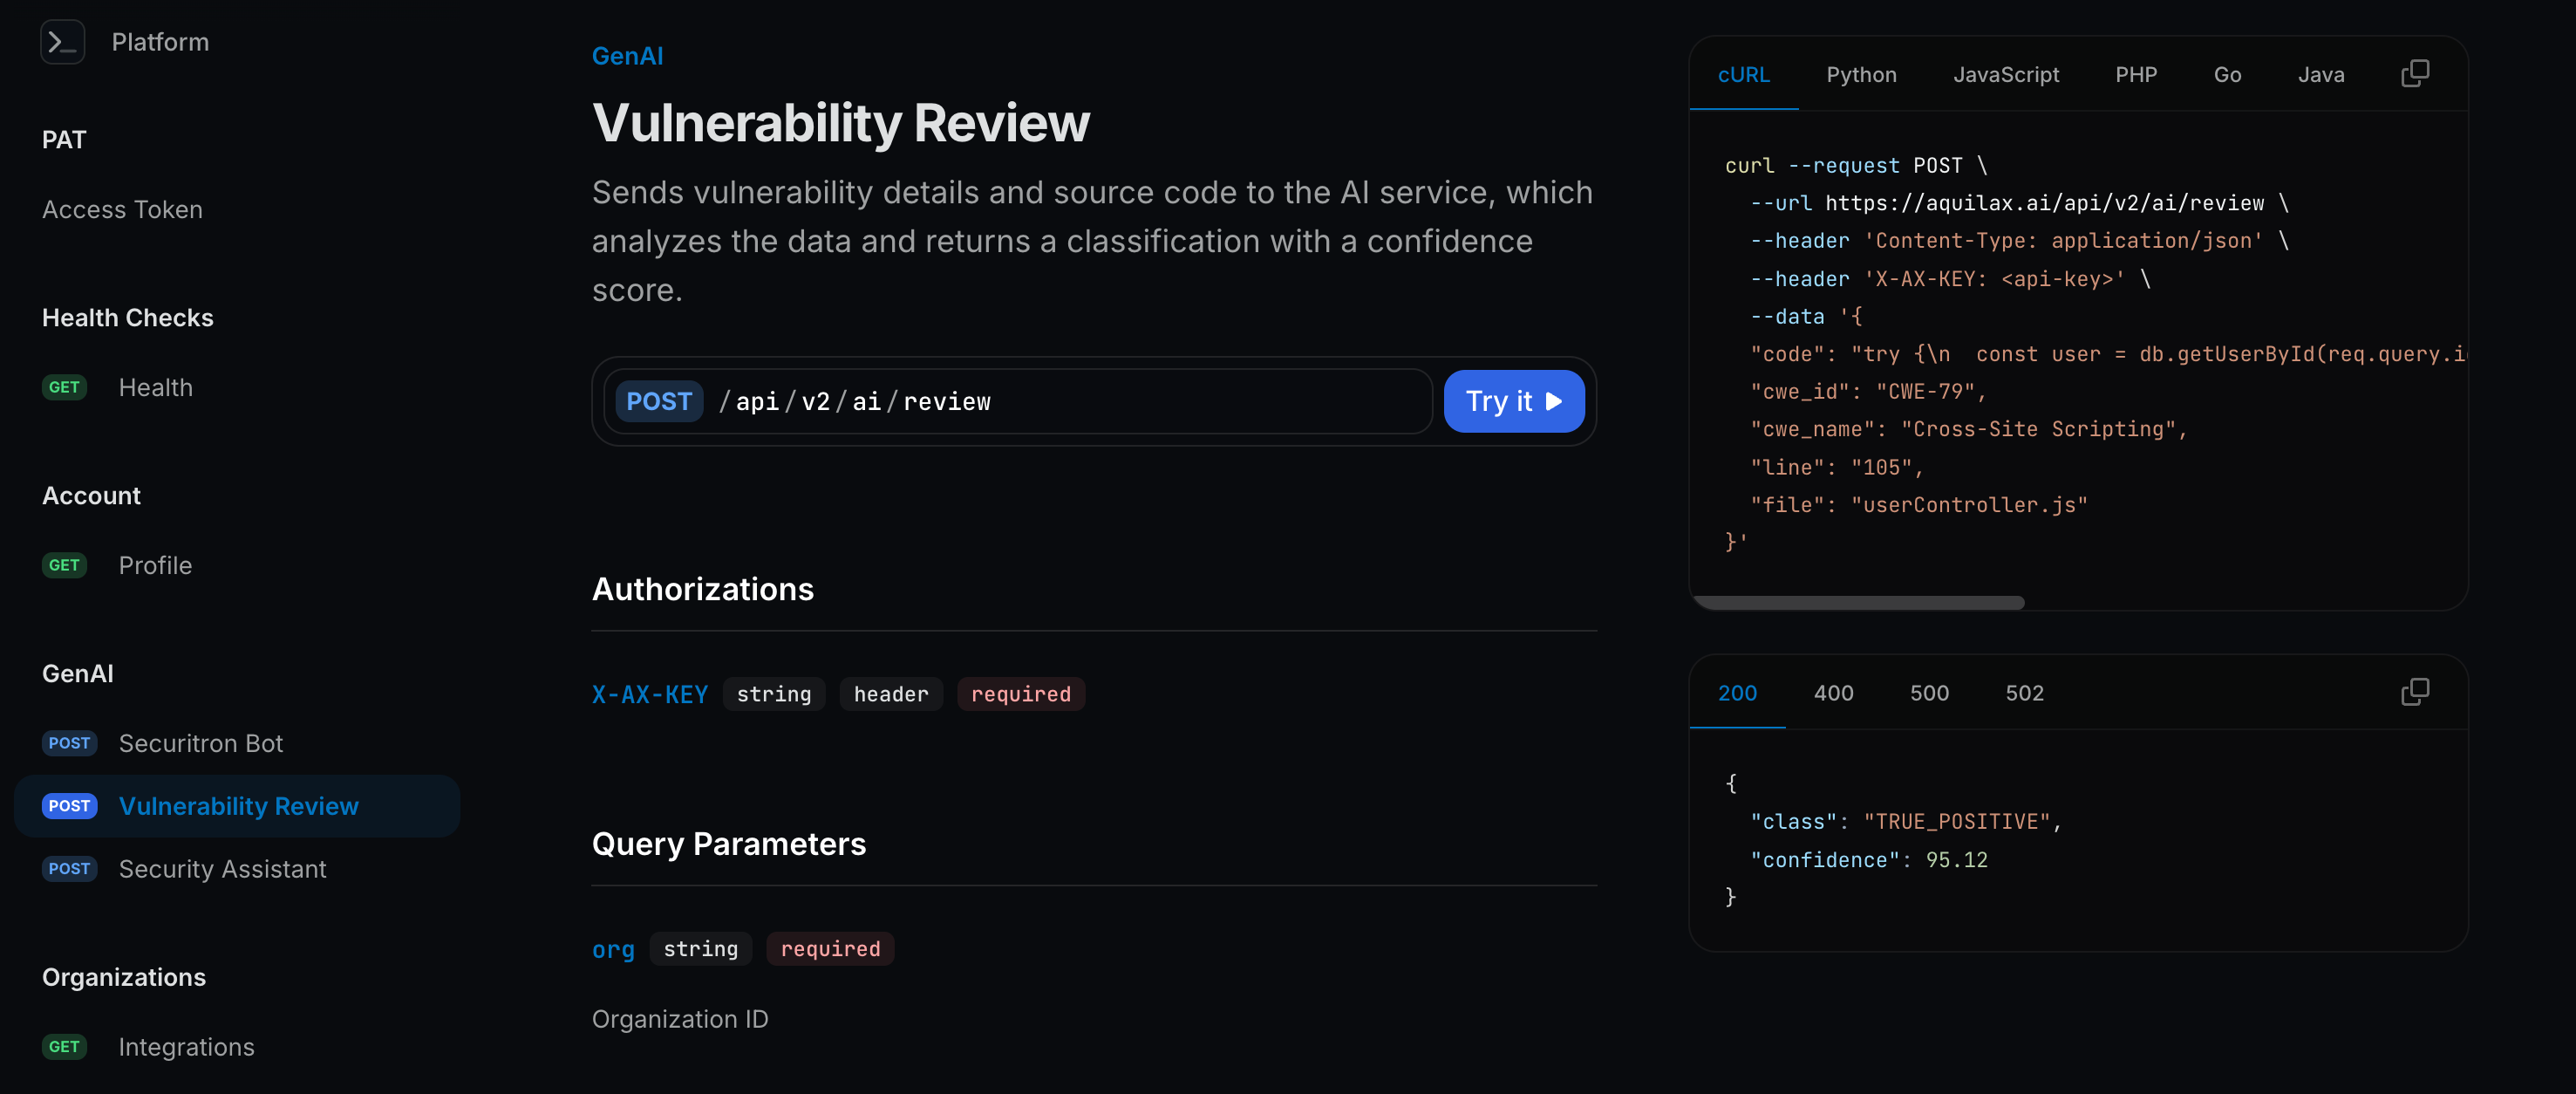Switch to the cURL code tab
Image resolution: width=2576 pixels, height=1094 pixels.
click(1743, 75)
